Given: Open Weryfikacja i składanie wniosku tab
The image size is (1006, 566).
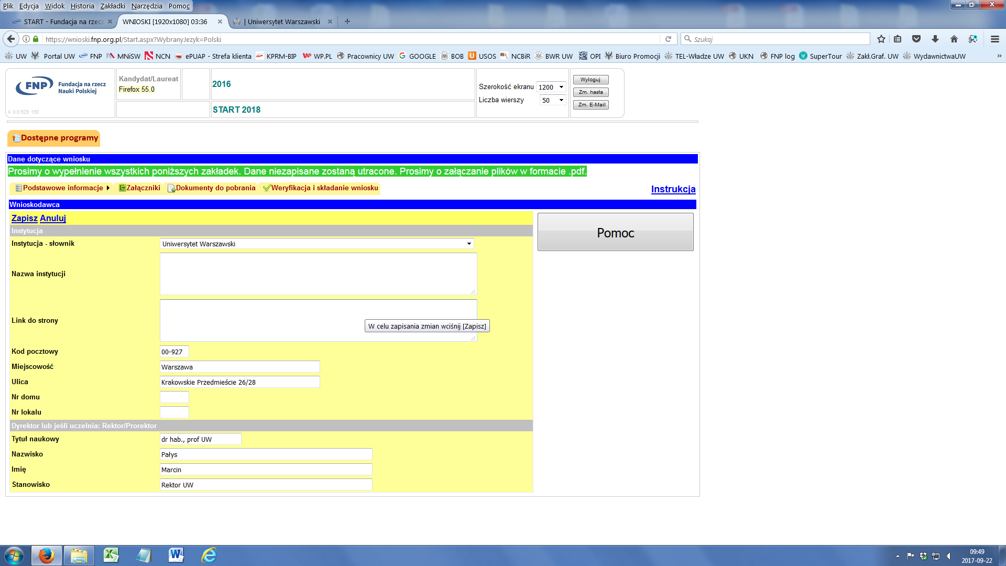Looking at the screenshot, I should [x=321, y=188].
